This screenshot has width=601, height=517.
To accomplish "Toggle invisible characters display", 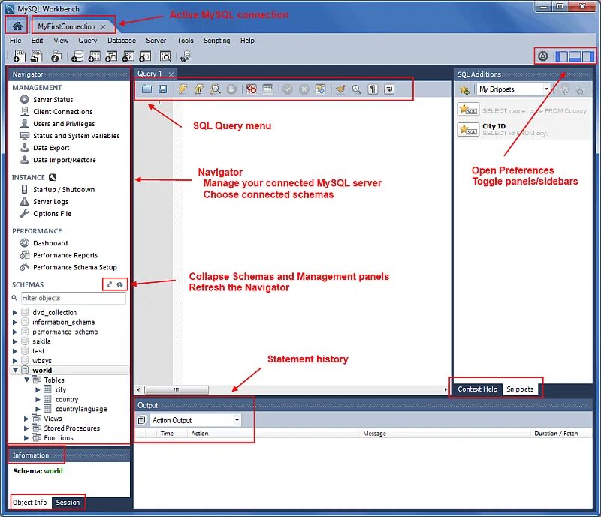I will [373, 89].
